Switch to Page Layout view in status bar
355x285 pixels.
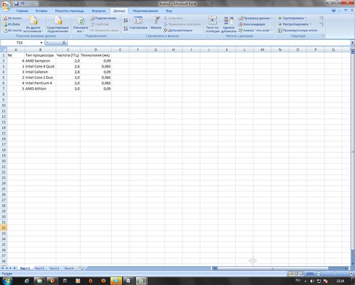[x=296, y=274]
